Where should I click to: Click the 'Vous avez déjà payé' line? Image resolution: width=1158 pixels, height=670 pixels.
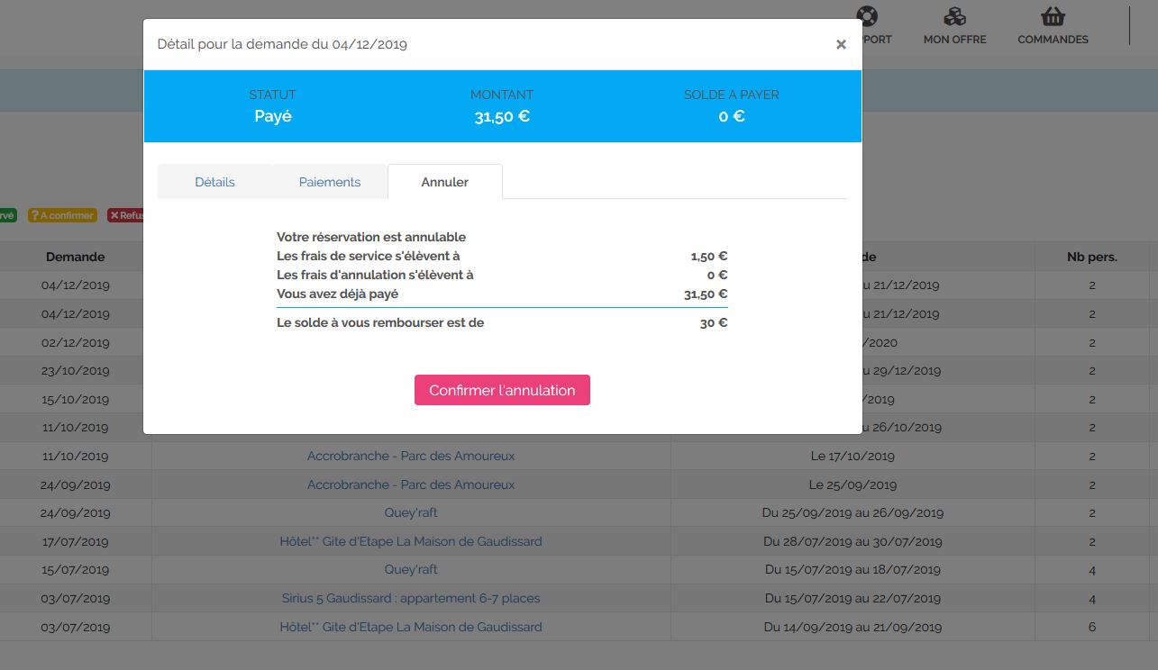coord(338,294)
